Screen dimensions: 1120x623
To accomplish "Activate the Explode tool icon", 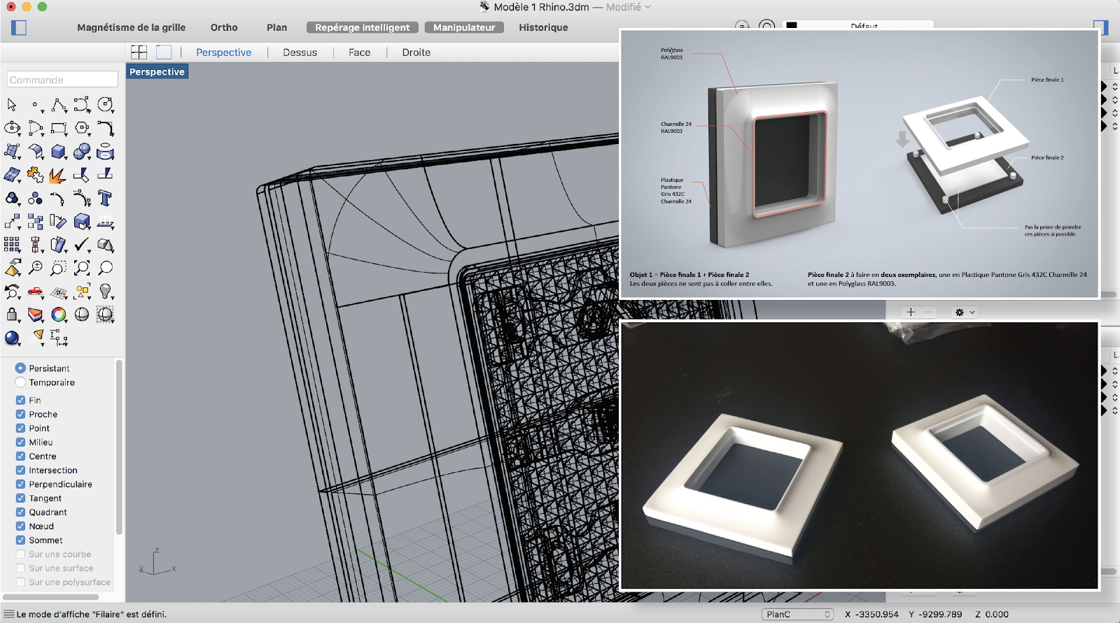I will click(57, 176).
